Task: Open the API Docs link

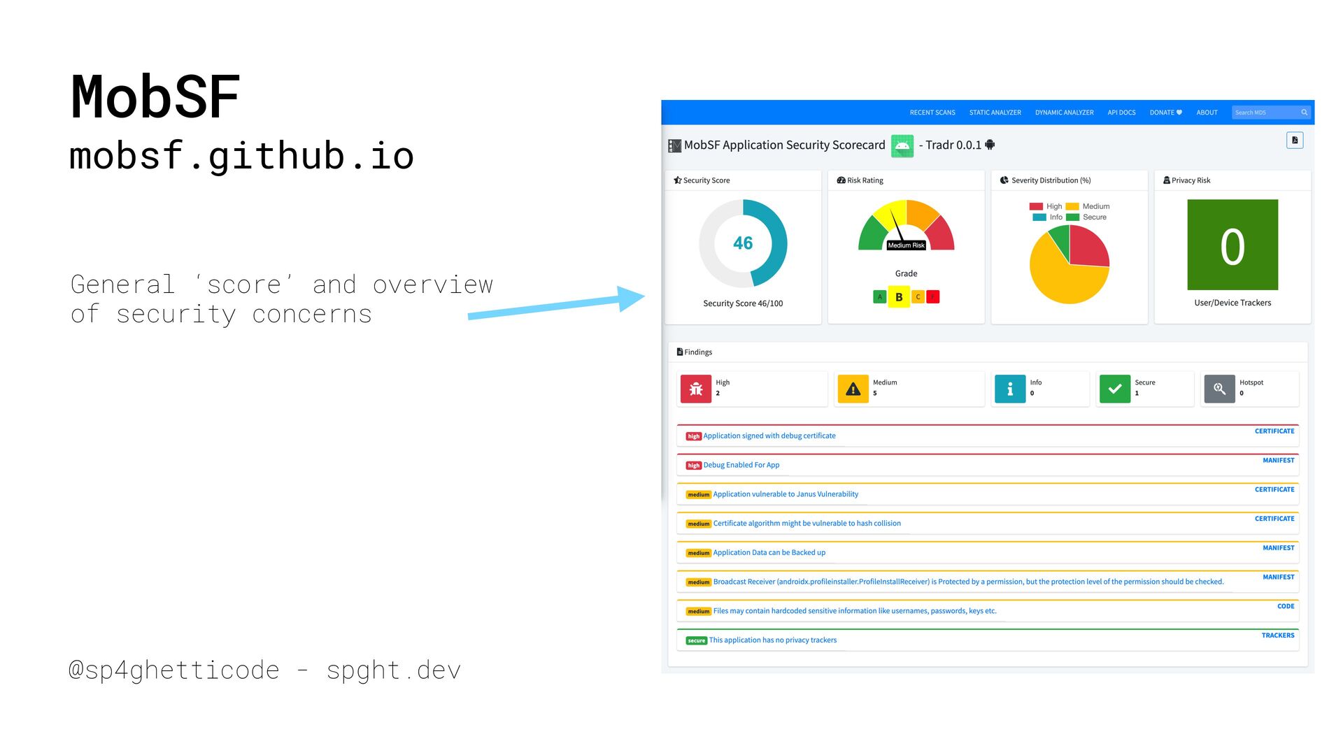Action: (1121, 113)
